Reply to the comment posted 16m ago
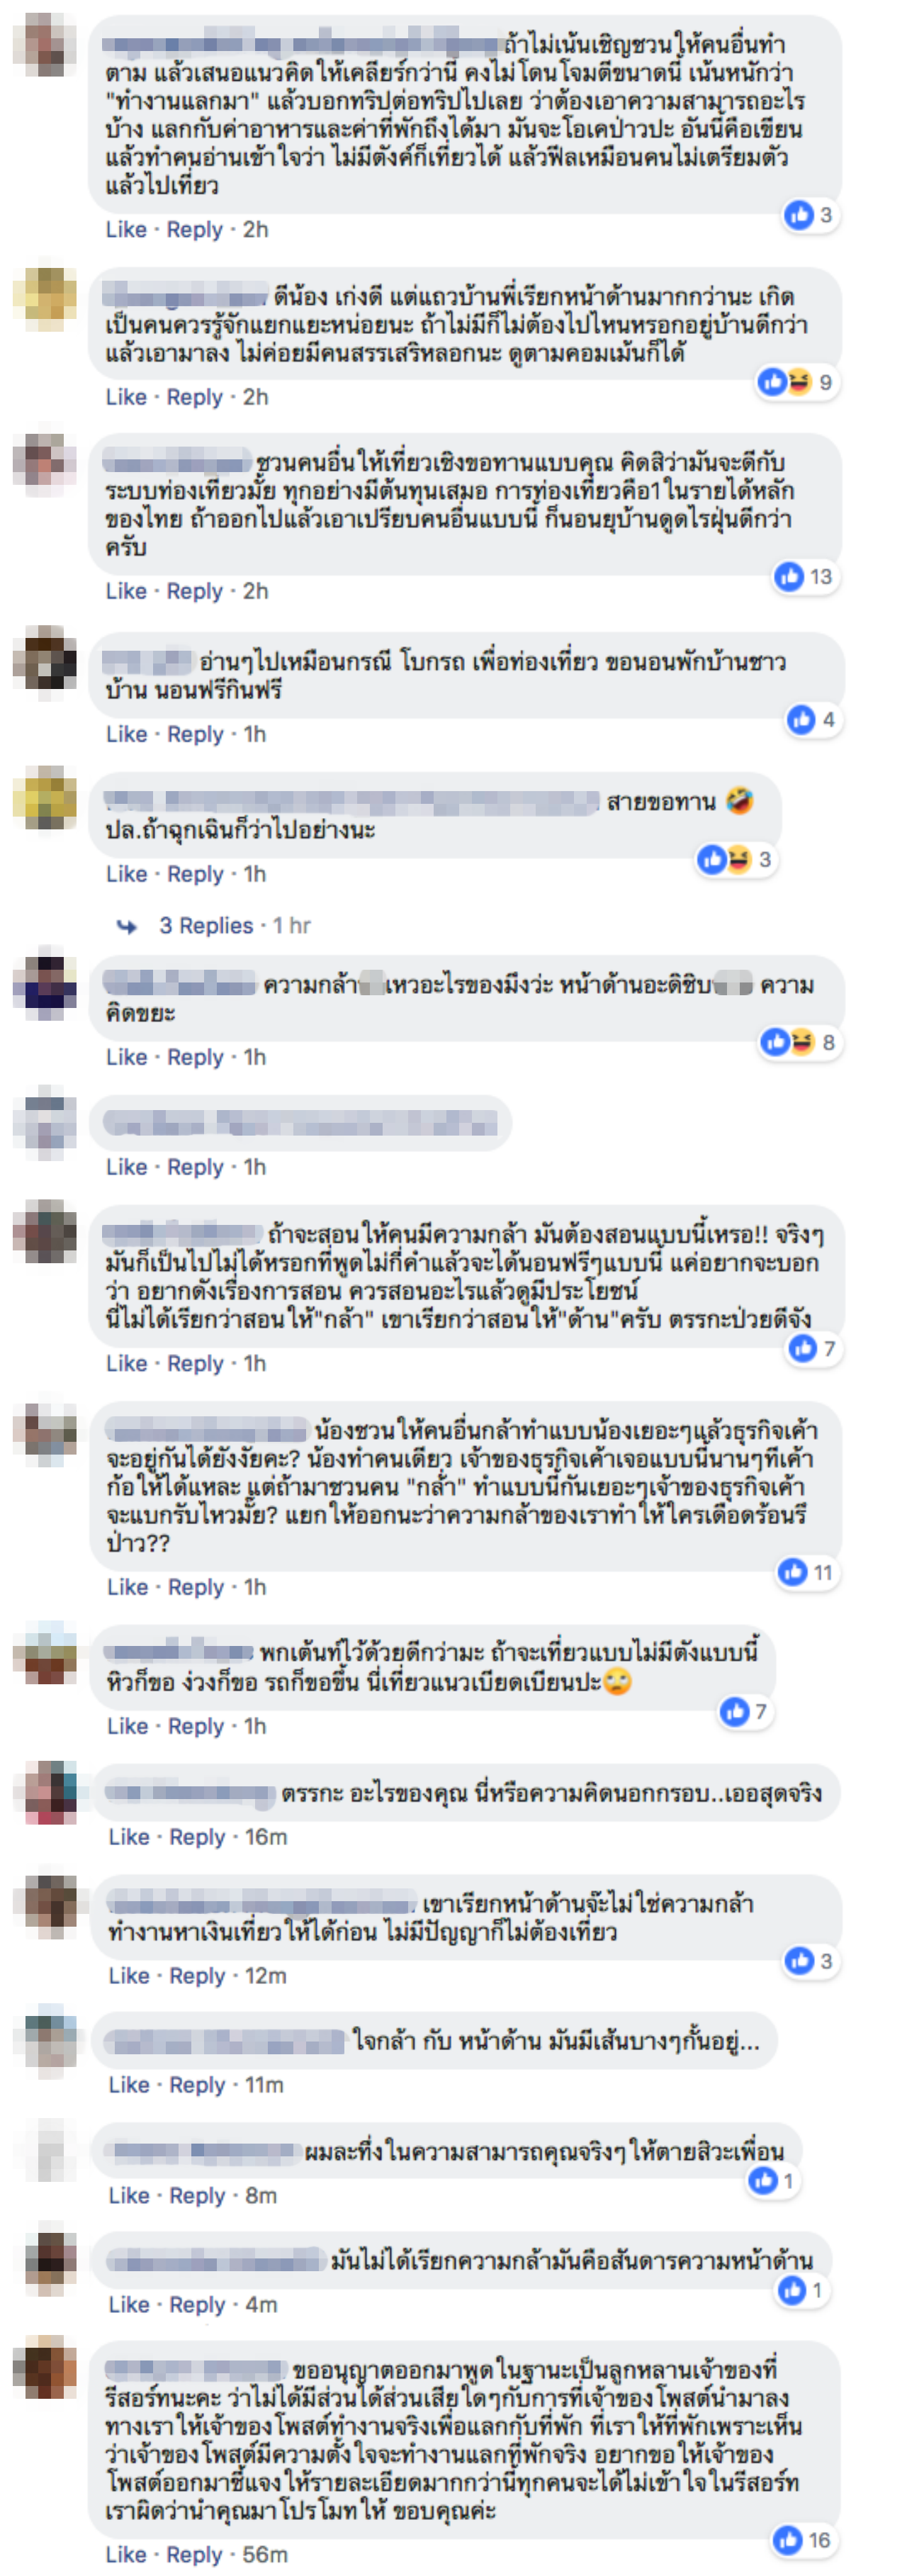This screenshot has width=907, height=2576. (x=197, y=1837)
